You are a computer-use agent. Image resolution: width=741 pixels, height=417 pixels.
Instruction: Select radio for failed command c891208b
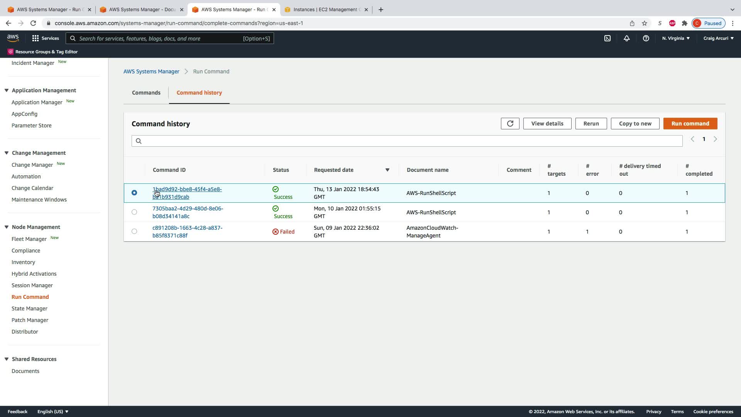[134, 231]
